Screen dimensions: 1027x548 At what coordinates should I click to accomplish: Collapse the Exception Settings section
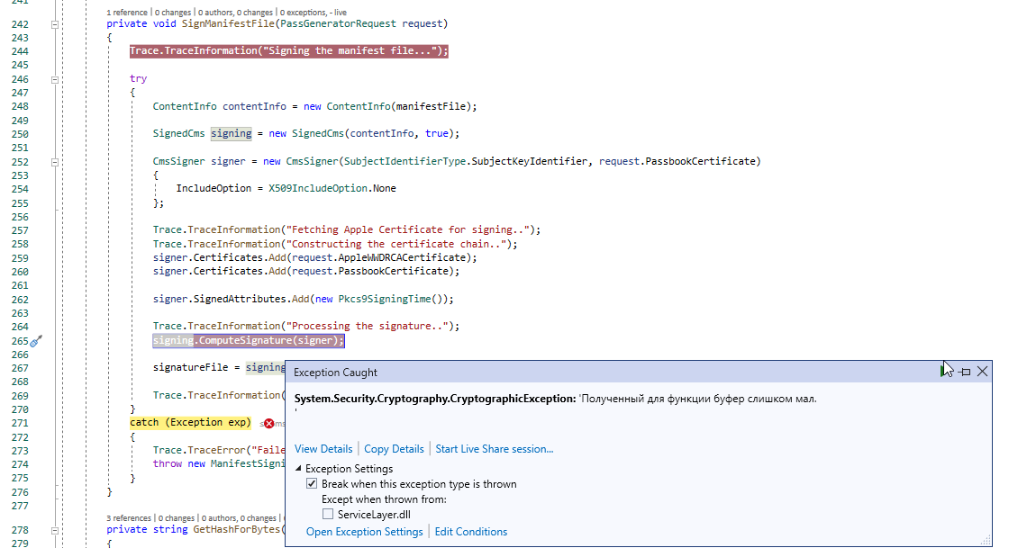pos(298,468)
